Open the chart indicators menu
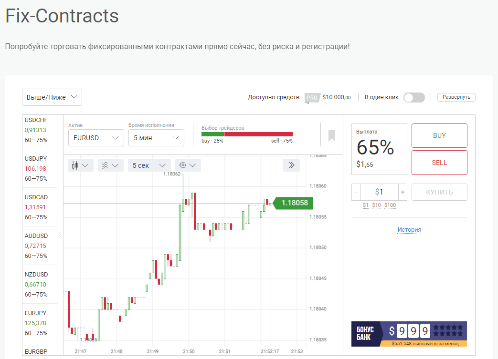The image size is (498, 359). pos(110,165)
